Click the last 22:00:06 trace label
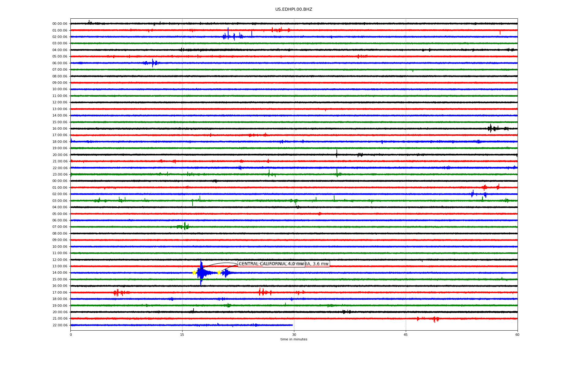 pyautogui.click(x=60, y=325)
